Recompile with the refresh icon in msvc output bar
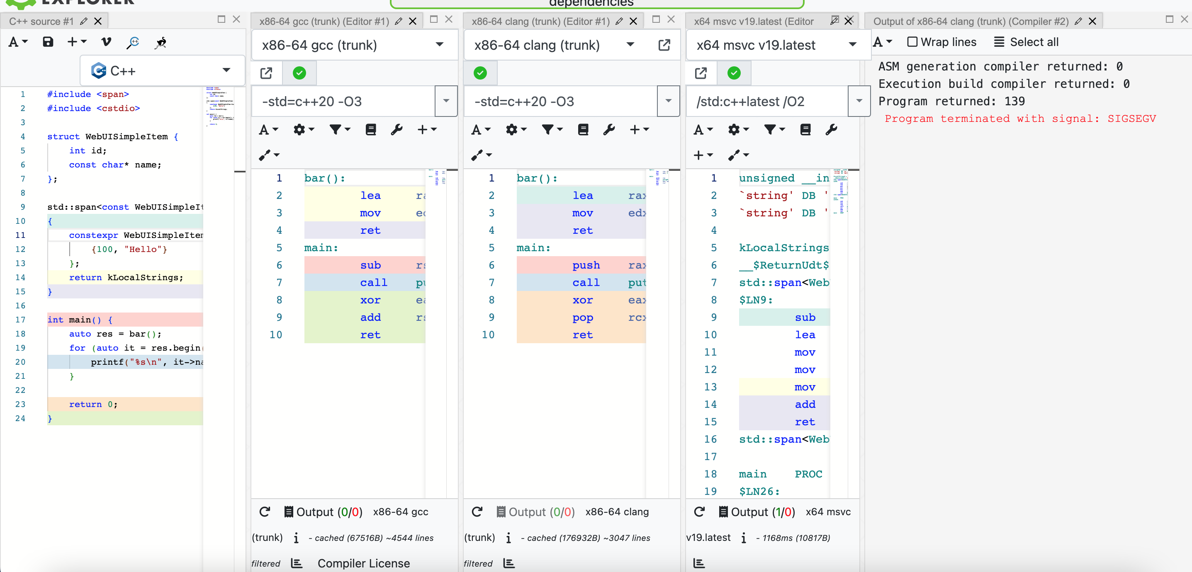 click(x=699, y=512)
